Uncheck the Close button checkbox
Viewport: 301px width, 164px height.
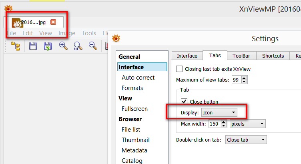(185, 102)
